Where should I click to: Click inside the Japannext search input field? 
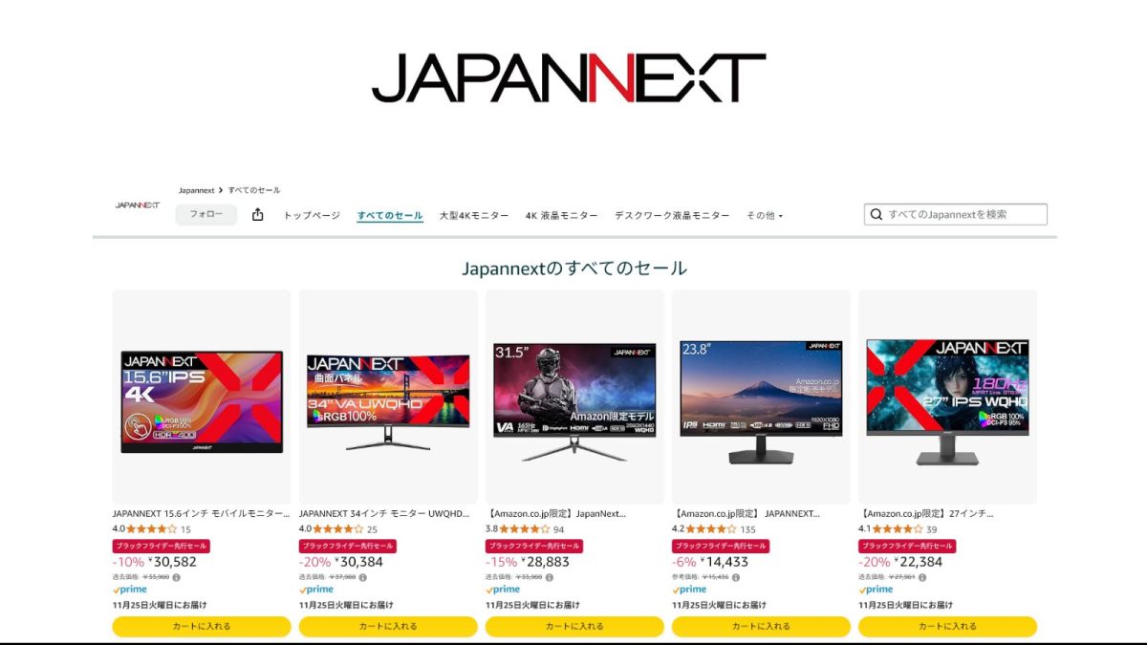pos(956,214)
